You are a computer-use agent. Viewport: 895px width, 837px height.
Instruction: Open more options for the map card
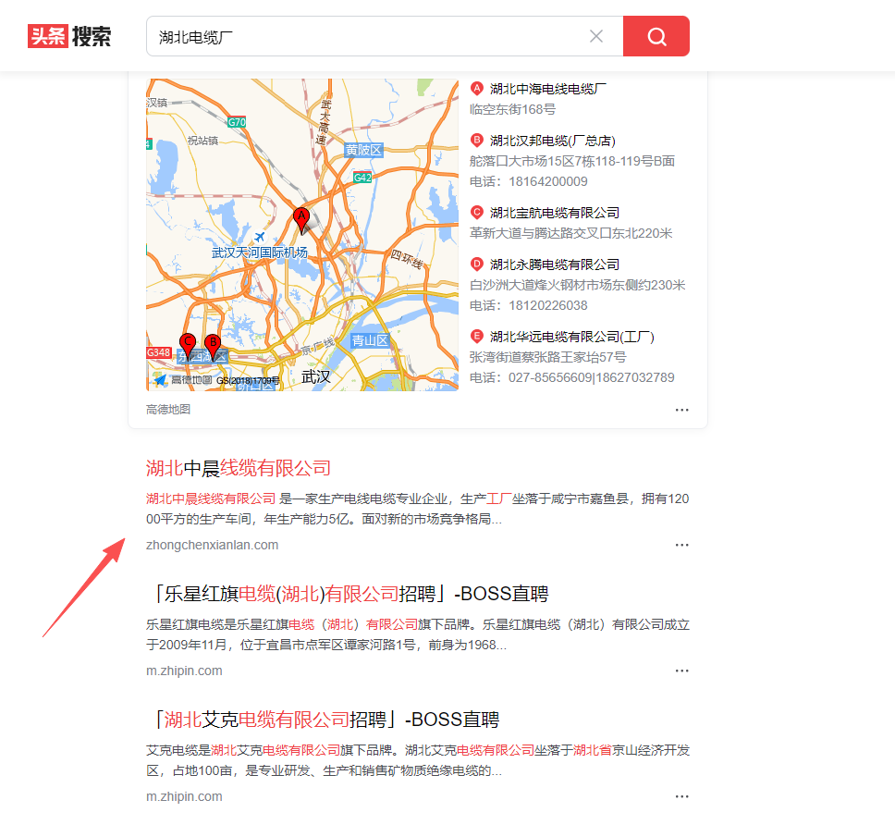(x=681, y=410)
